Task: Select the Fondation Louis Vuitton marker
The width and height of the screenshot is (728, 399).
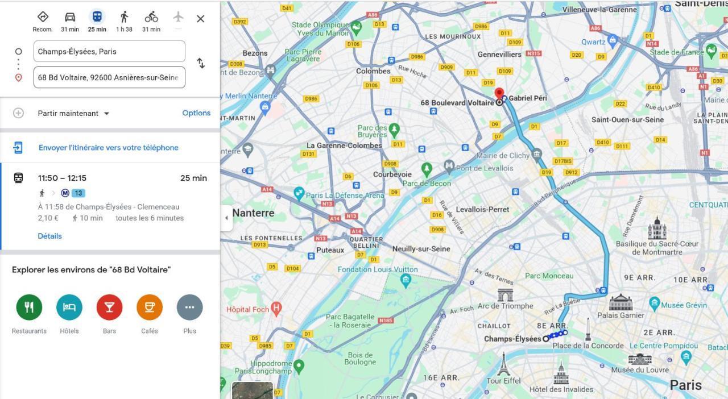Action: point(406,280)
